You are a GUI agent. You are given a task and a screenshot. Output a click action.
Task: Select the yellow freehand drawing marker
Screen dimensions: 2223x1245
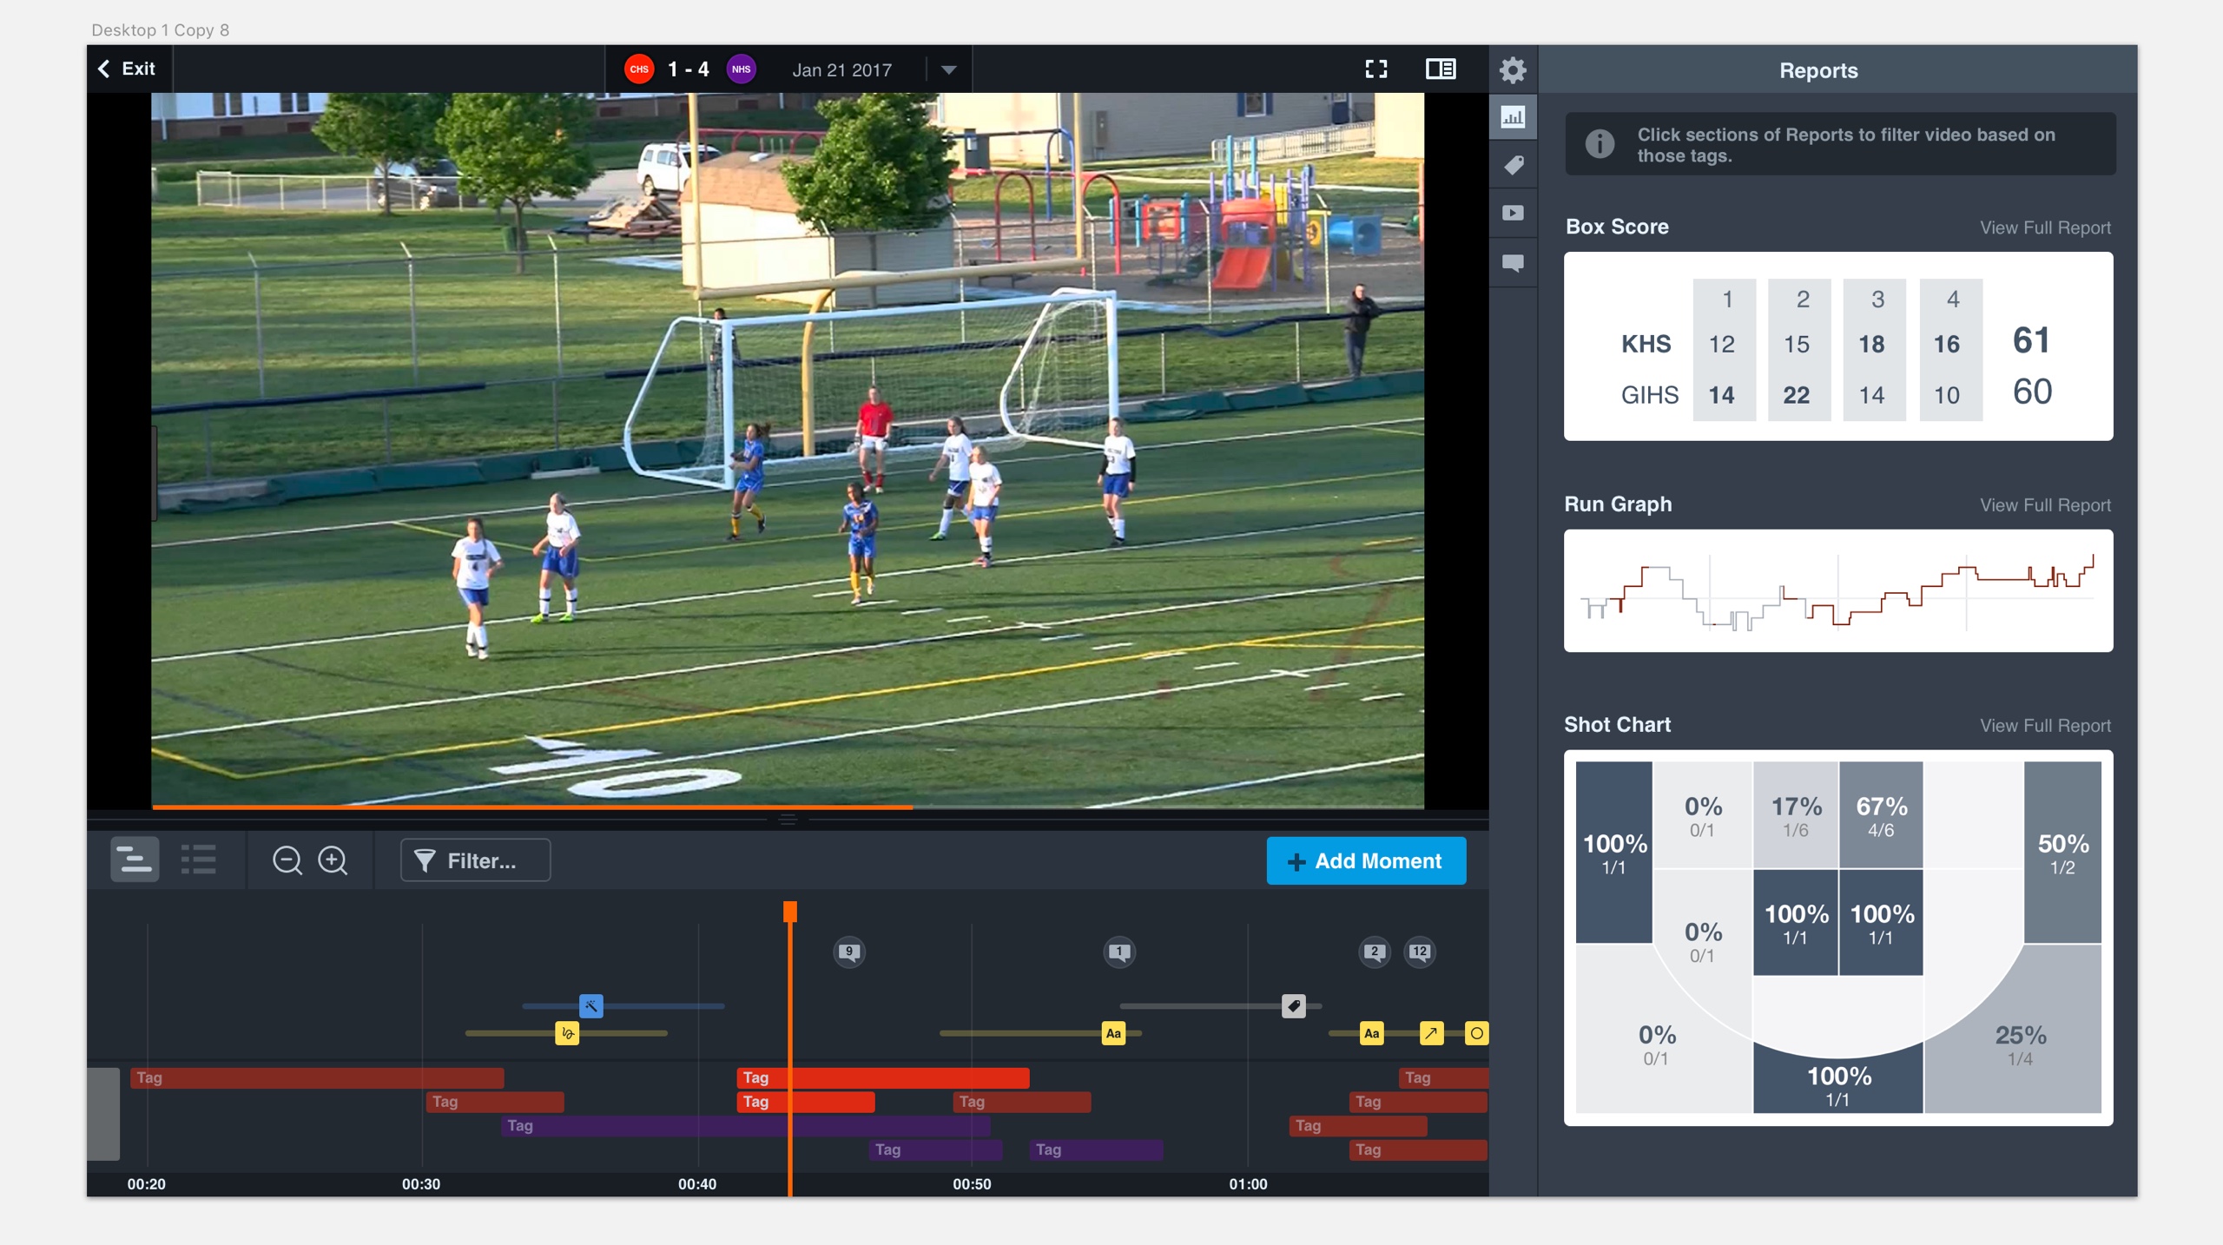[x=567, y=1033]
